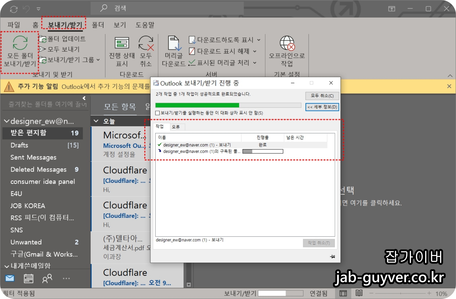The height and width of the screenshot is (299, 456).
Task: Click the undo arrow in title bar
Action: tap(26, 9)
